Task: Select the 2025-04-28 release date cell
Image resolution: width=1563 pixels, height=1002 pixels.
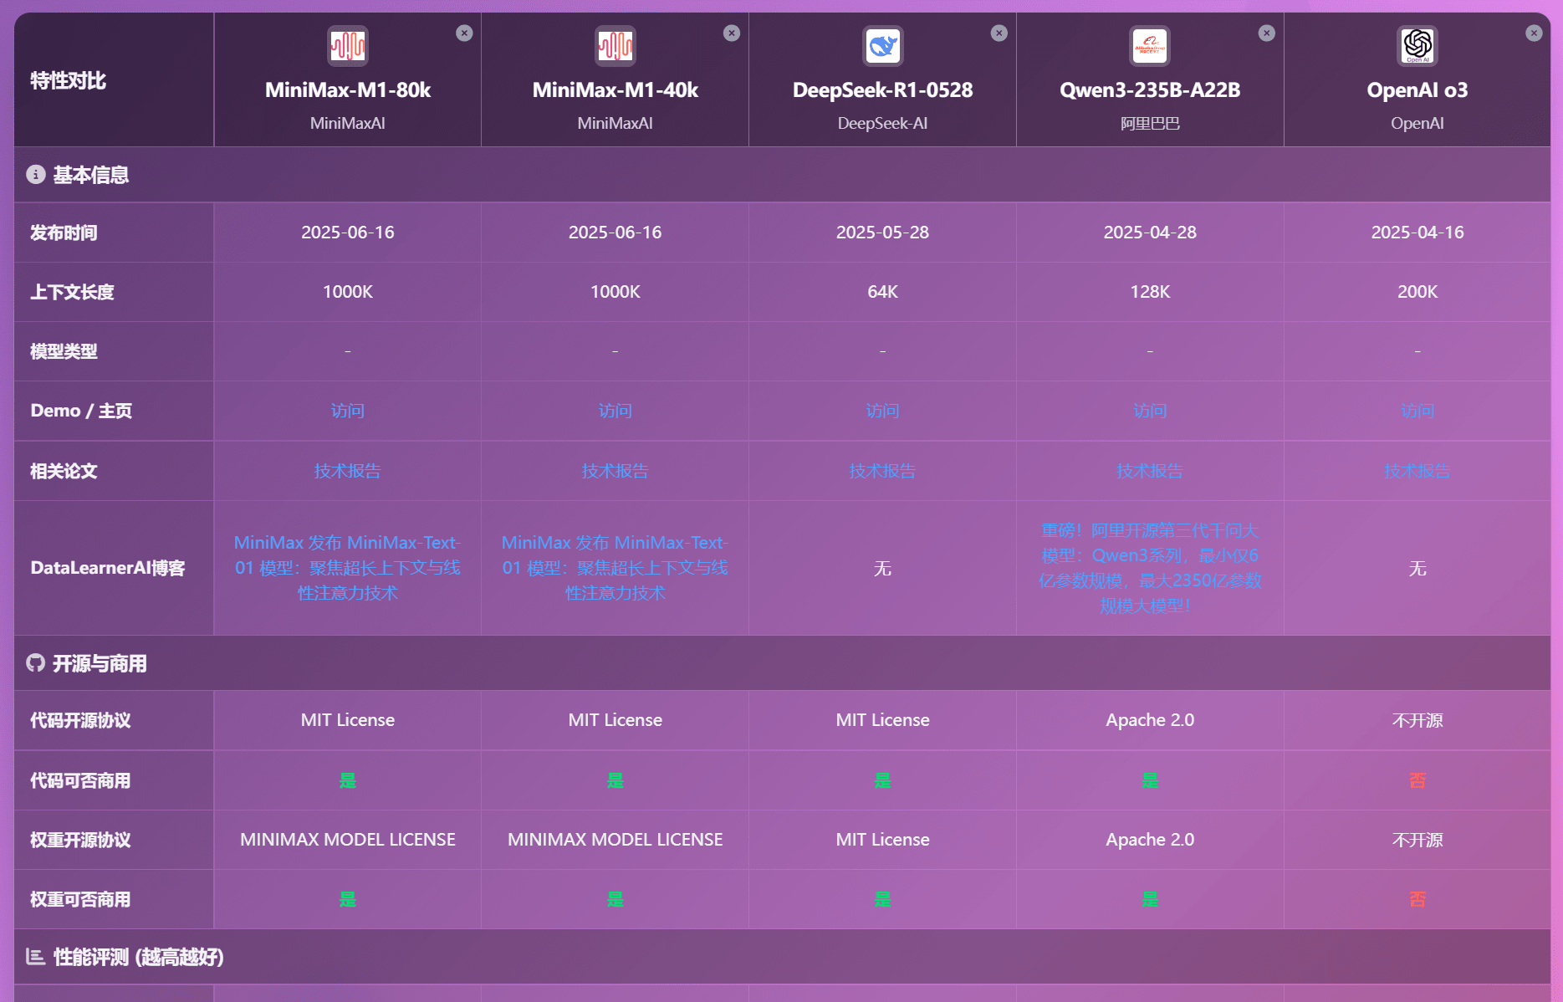Action: click(x=1150, y=233)
